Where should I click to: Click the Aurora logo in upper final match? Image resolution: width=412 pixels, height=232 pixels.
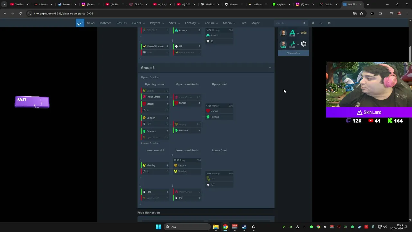coord(208,35)
